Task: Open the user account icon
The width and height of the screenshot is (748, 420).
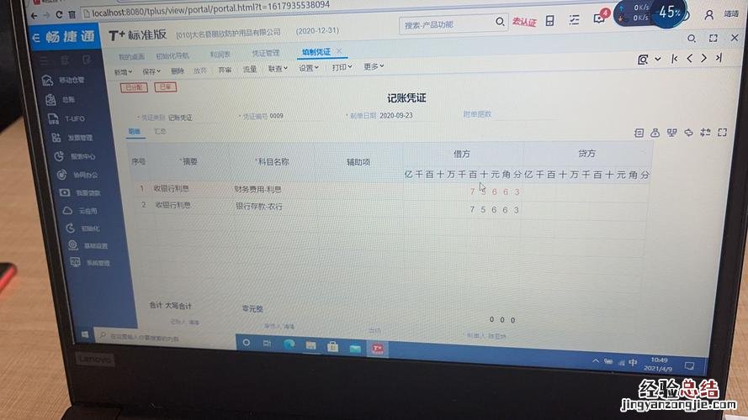Action: pos(709,15)
